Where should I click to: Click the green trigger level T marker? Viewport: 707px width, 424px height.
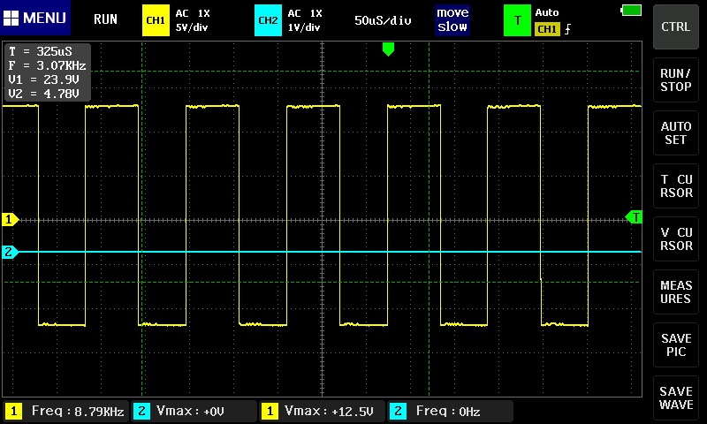(634, 216)
